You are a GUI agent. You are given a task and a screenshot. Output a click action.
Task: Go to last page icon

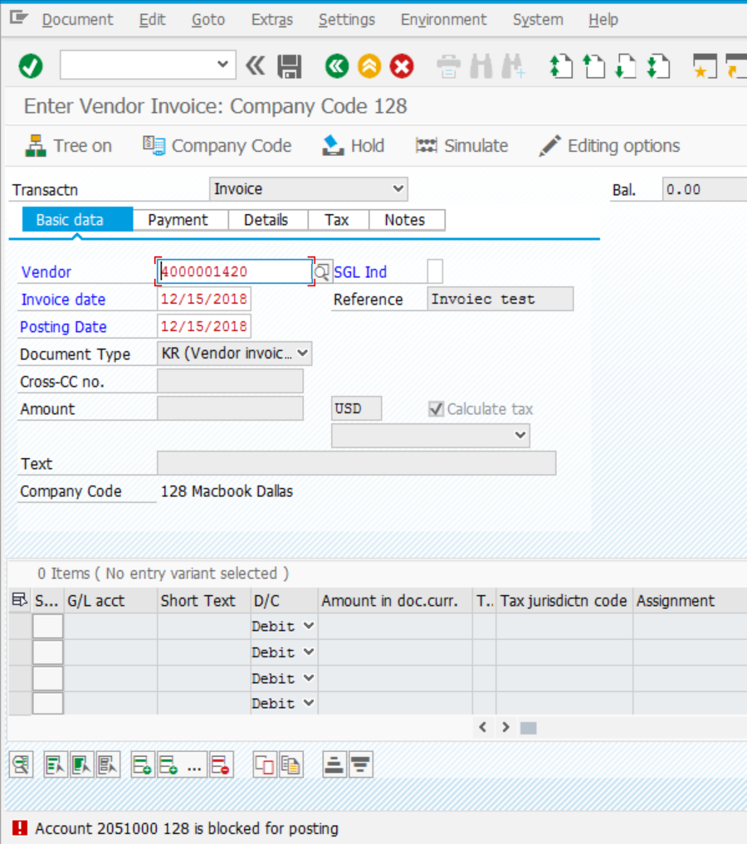(658, 66)
